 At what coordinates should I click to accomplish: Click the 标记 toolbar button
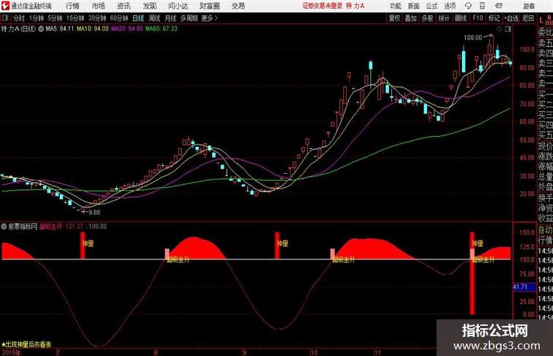coord(494,18)
